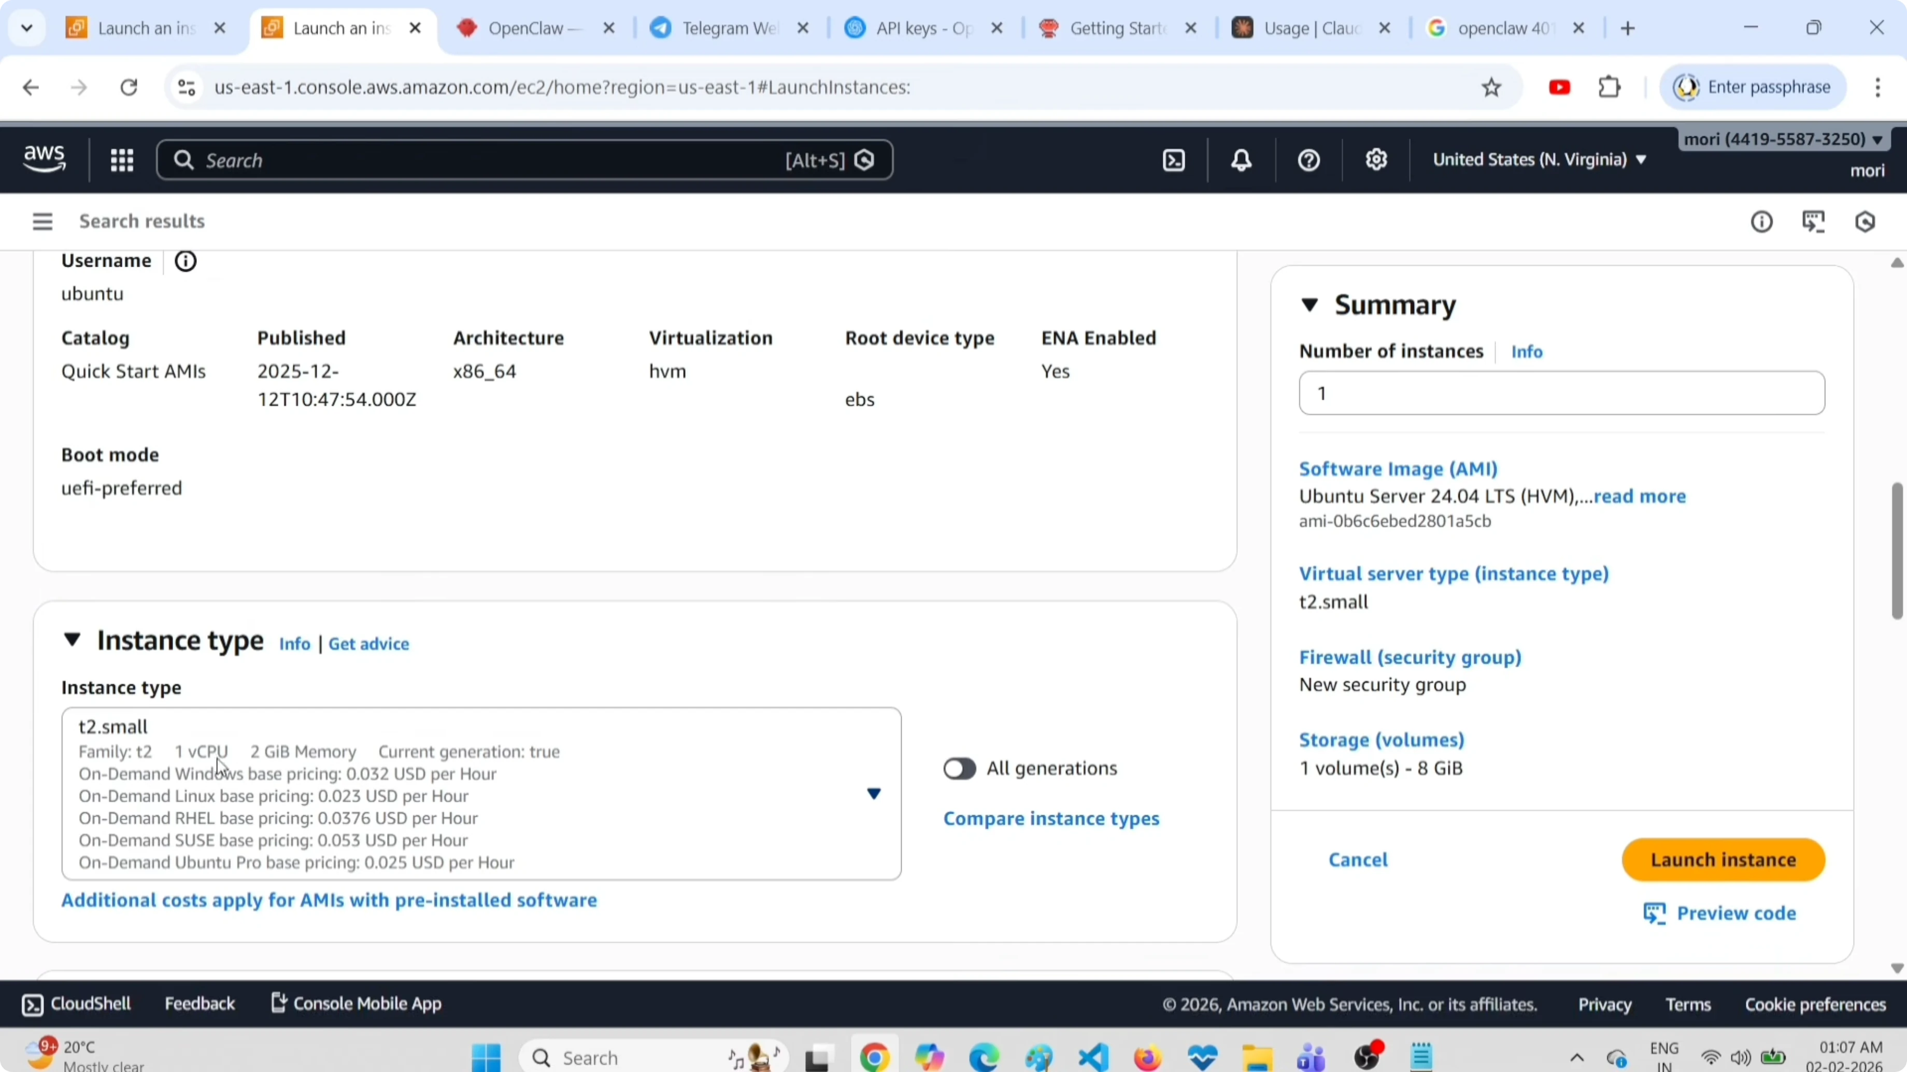
Task: Click the help question mark icon
Action: (x=1307, y=160)
